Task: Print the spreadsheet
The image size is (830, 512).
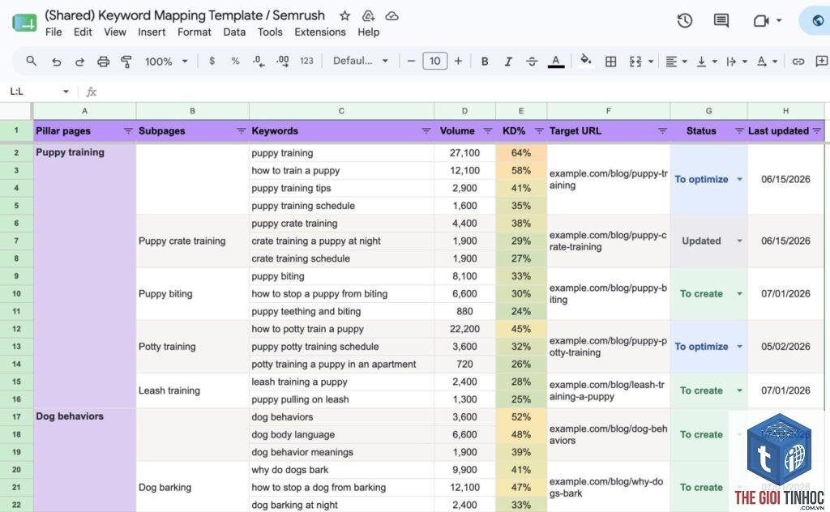Action: click(x=103, y=62)
